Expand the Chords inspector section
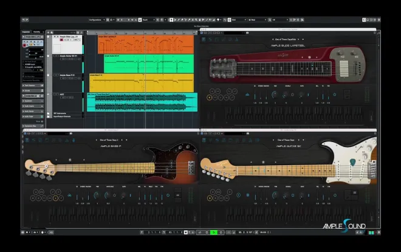 click(33, 90)
